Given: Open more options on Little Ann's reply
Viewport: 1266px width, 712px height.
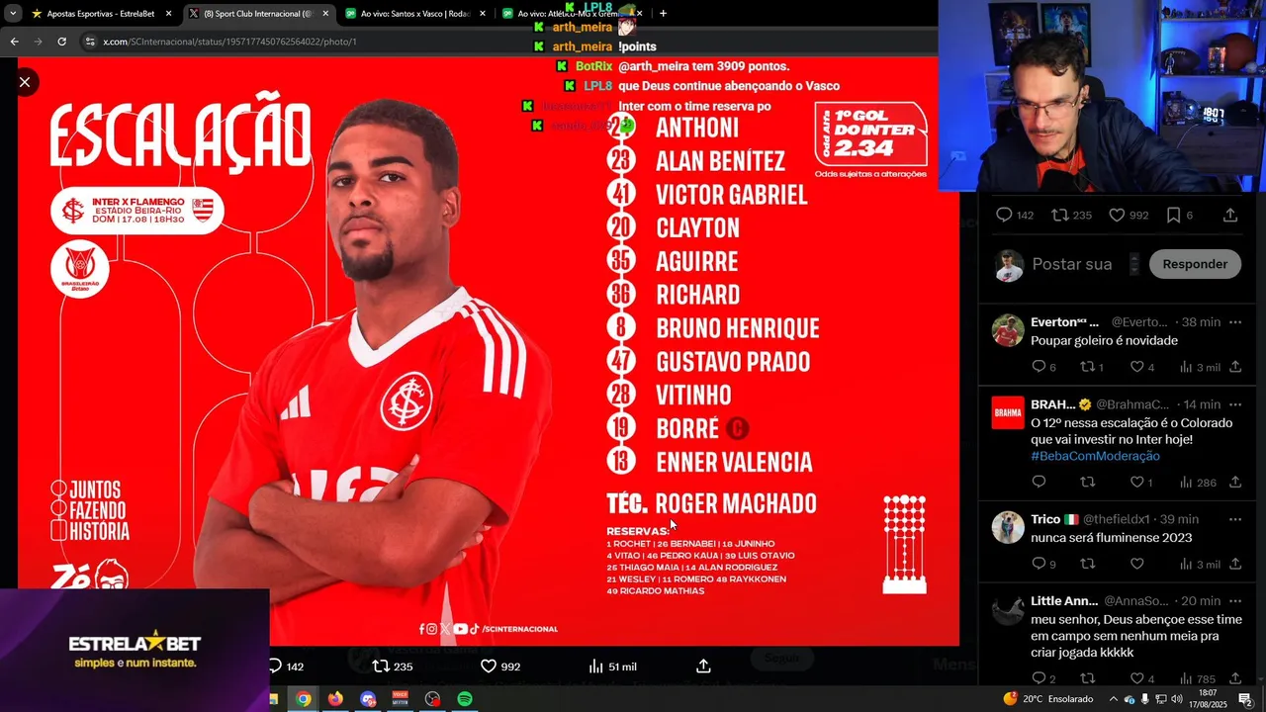Looking at the screenshot, I should 1234,601.
